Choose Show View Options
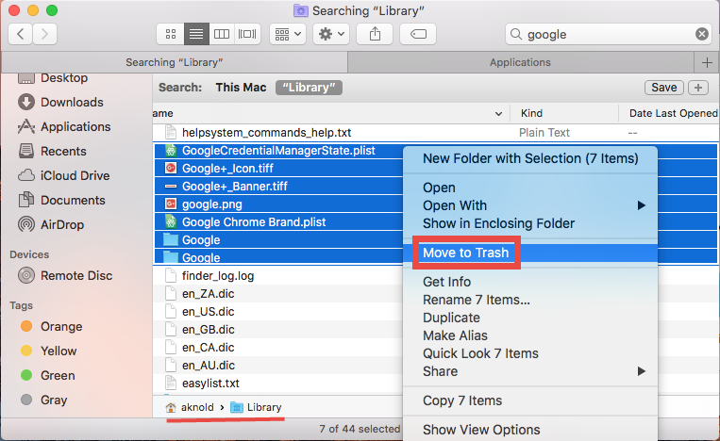 click(530, 430)
